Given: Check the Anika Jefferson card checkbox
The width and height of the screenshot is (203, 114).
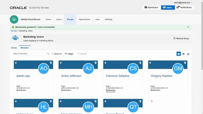Looking at the screenshot, I should click(61, 63).
